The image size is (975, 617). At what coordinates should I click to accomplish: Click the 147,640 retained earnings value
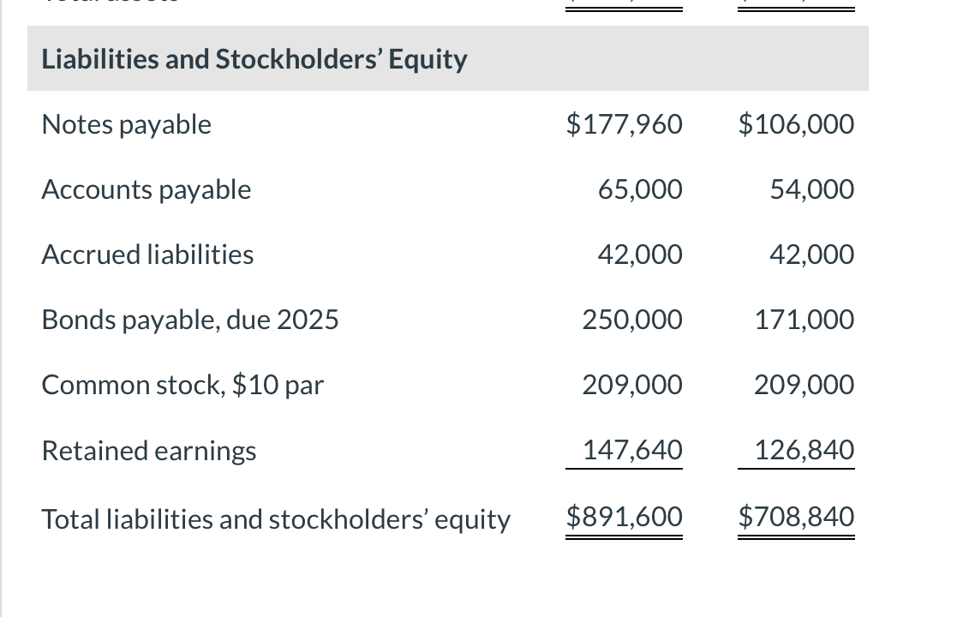tap(632, 450)
